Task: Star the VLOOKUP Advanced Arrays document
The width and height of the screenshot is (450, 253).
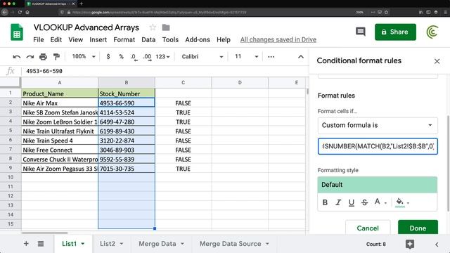Action: (153, 27)
